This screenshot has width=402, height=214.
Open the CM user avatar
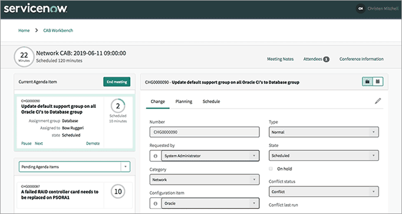click(361, 9)
